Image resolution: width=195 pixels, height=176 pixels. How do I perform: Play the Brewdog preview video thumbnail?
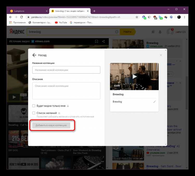134,77
